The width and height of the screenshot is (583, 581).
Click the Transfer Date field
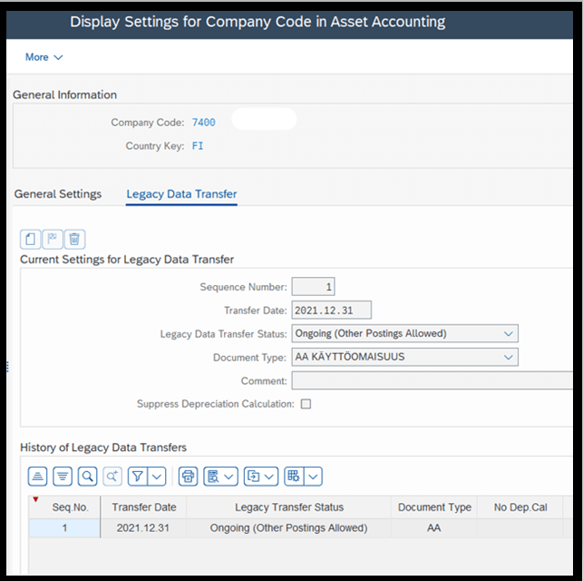click(x=331, y=310)
